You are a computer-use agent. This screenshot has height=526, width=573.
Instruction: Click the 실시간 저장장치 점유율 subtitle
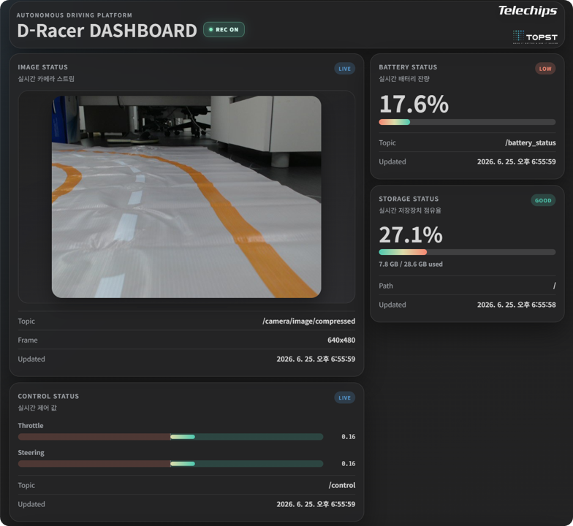coord(410,210)
